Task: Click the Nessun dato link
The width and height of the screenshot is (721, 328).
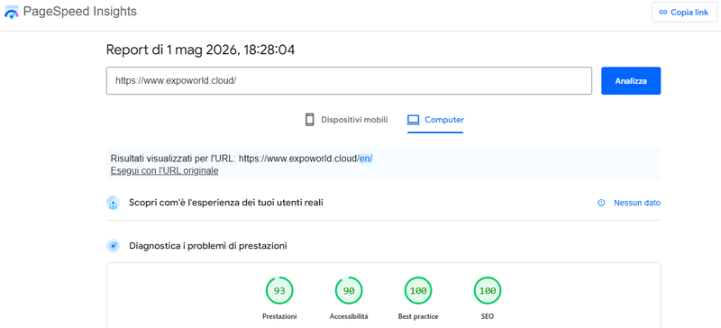Action: pyautogui.click(x=637, y=203)
